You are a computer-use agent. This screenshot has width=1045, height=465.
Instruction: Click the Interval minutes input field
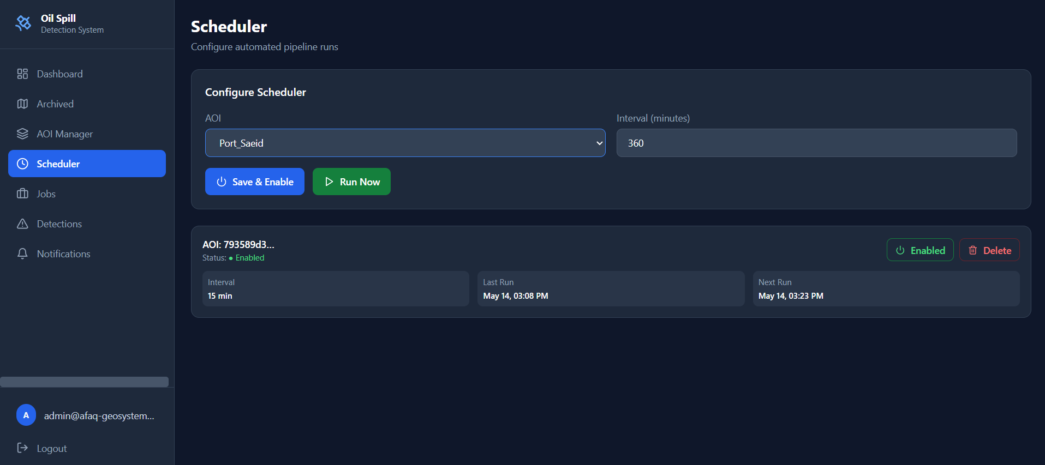click(x=816, y=143)
